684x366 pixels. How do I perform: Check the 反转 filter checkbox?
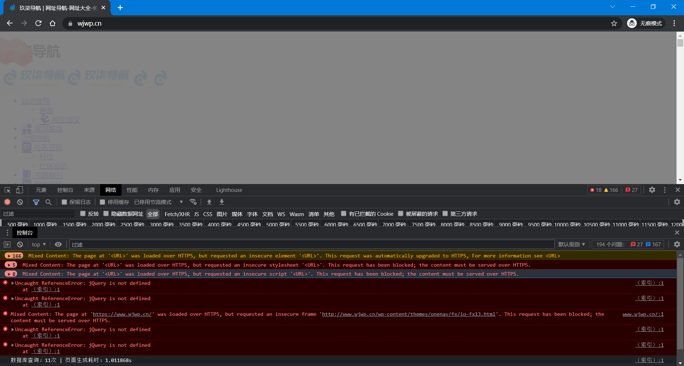click(83, 213)
